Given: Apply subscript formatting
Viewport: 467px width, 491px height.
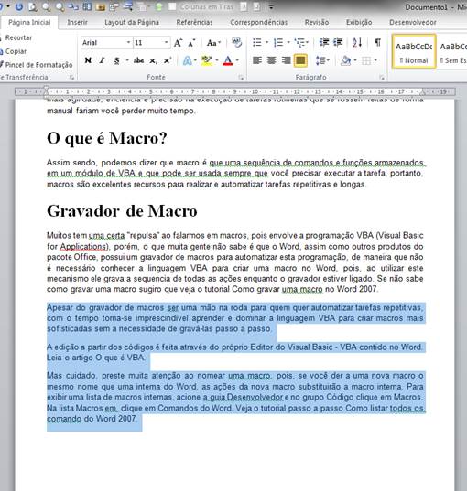Looking at the screenshot, I should click(x=153, y=60).
